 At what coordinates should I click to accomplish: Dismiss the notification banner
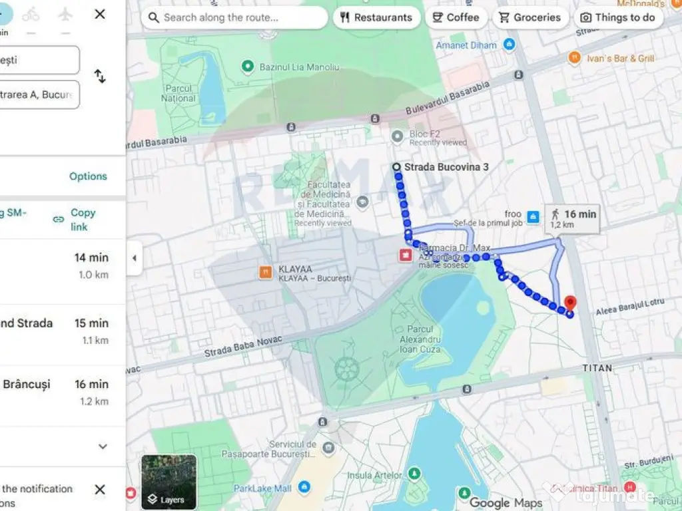point(100,489)
